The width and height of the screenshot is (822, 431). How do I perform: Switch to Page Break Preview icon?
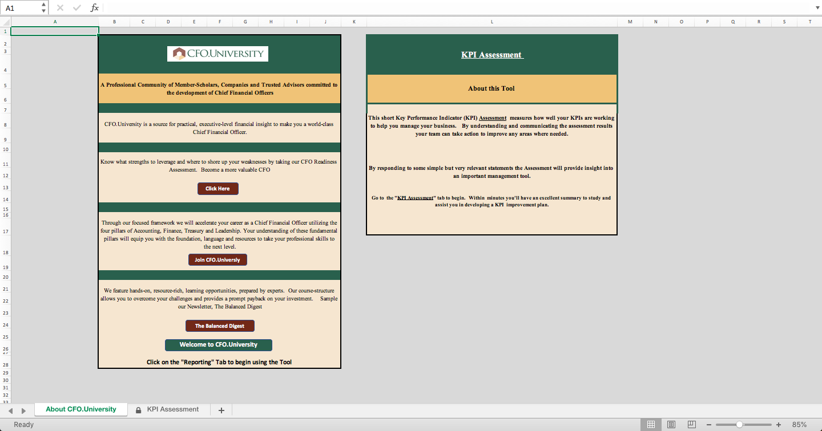[x=691, y=425]
